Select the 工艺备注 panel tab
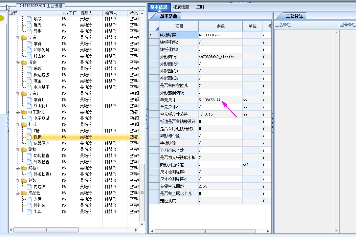This screenshot has width=356, height=237. [294, 16]
